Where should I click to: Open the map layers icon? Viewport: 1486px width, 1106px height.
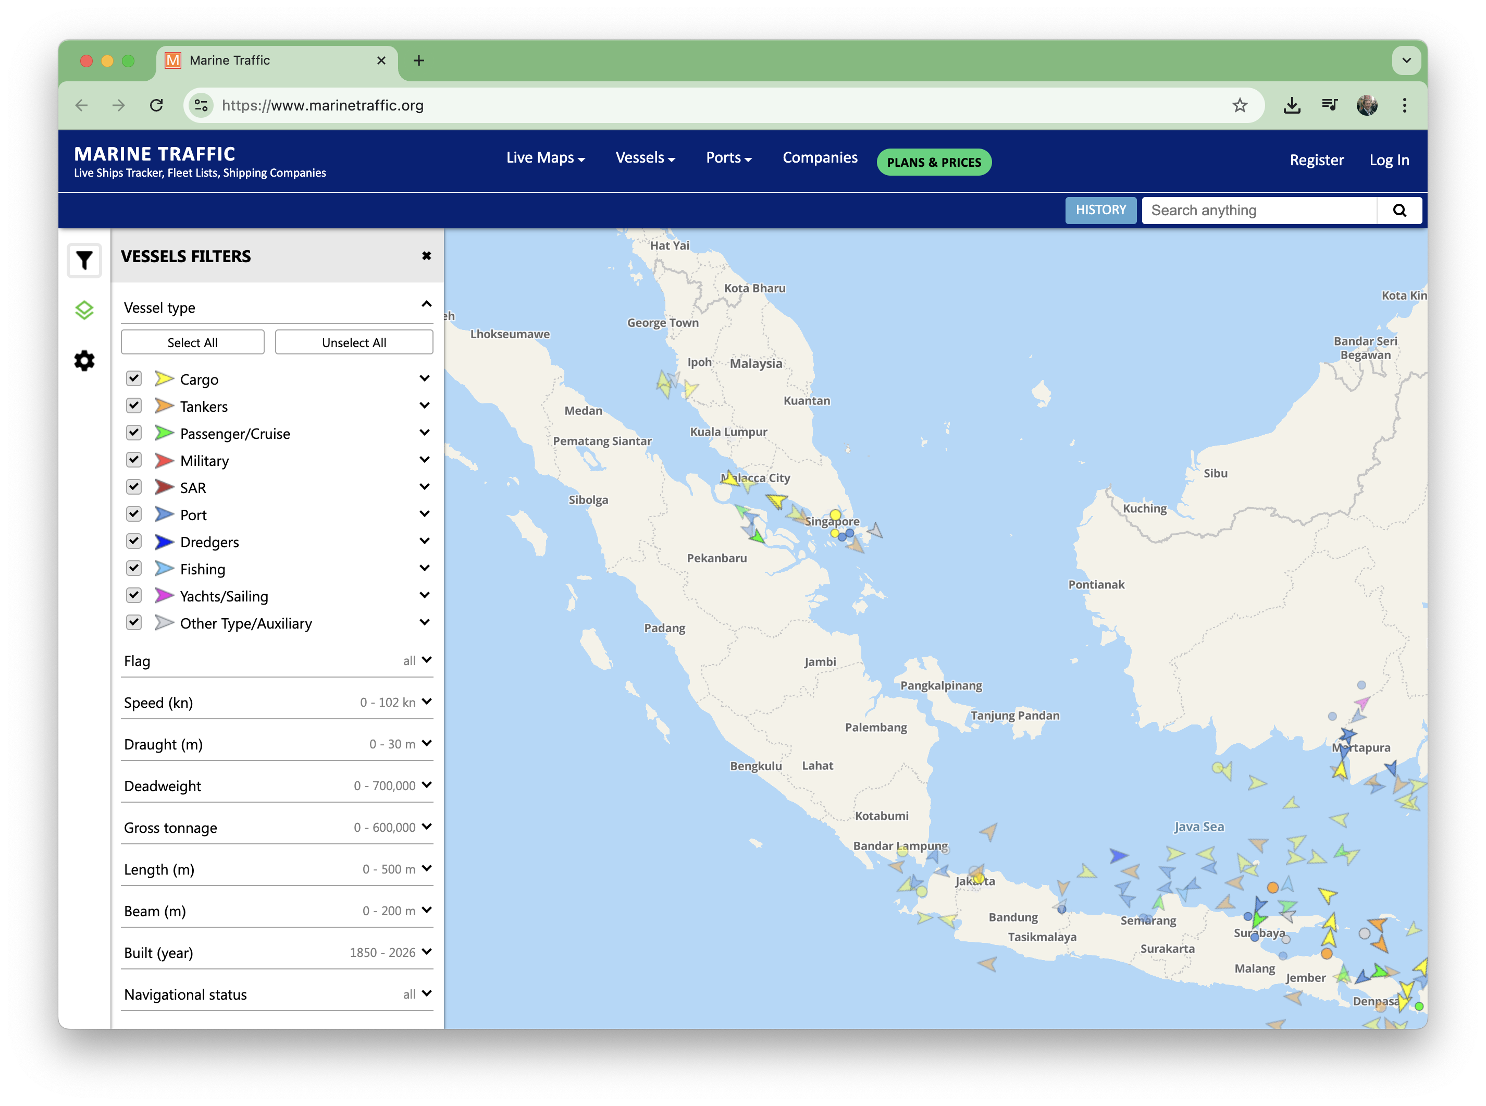(84, 310)
